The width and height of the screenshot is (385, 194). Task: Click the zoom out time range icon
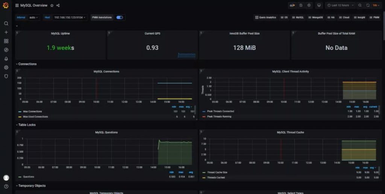(x=360, y=5)
